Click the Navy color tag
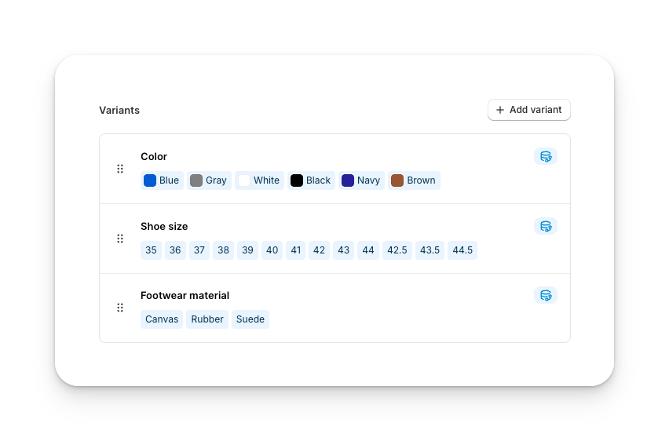 point(360,180)
